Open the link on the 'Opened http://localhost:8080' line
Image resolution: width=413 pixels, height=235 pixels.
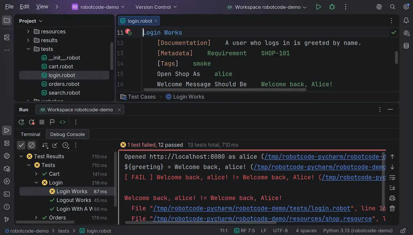(325, 157)
